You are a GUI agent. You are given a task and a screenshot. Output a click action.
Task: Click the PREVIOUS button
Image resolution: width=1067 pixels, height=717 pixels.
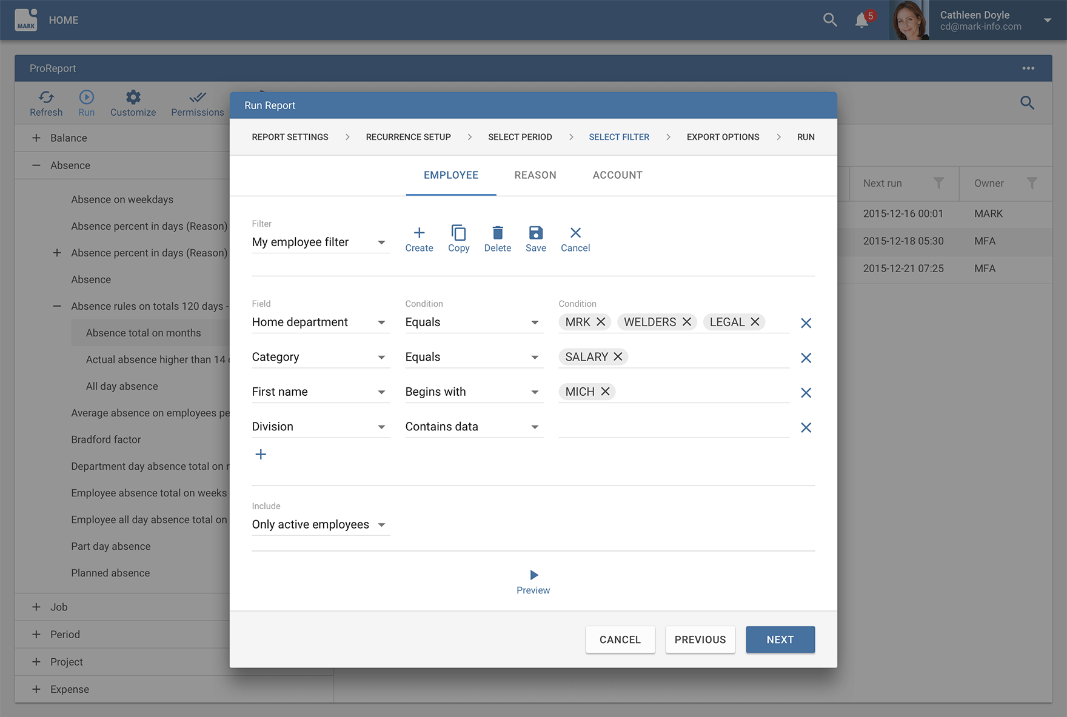point(700,639)
